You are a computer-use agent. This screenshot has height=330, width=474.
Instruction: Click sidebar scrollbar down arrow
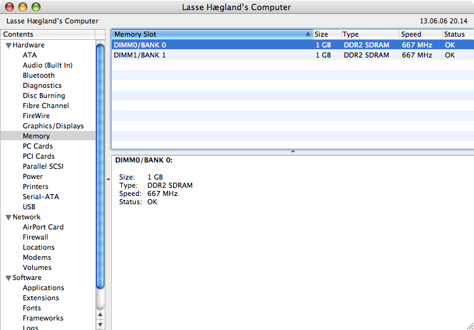point(100,325)
